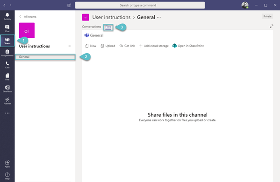Click the Upload button

[x=108, y=46]
